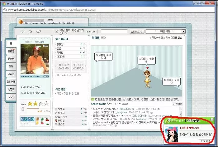Click the 게시판 row in recent posts
The image size is (218, 147).
click(71, 52)
